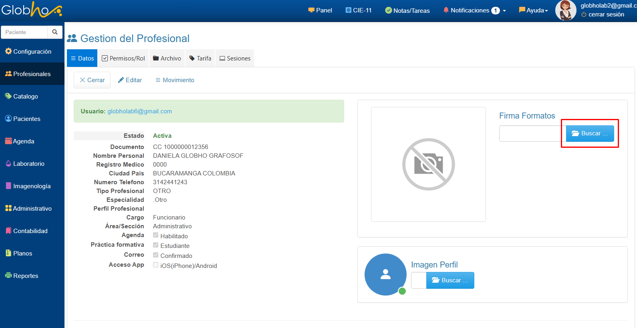The height and width of the screenshot is (328, 637).
Task: Switch to the Permisos/Rol tab
Action: (x=123, y=58)
